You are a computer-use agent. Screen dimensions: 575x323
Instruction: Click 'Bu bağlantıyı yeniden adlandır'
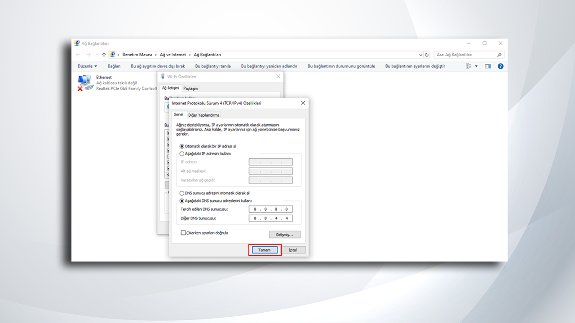pyautogui.click(x=269, y=66)
